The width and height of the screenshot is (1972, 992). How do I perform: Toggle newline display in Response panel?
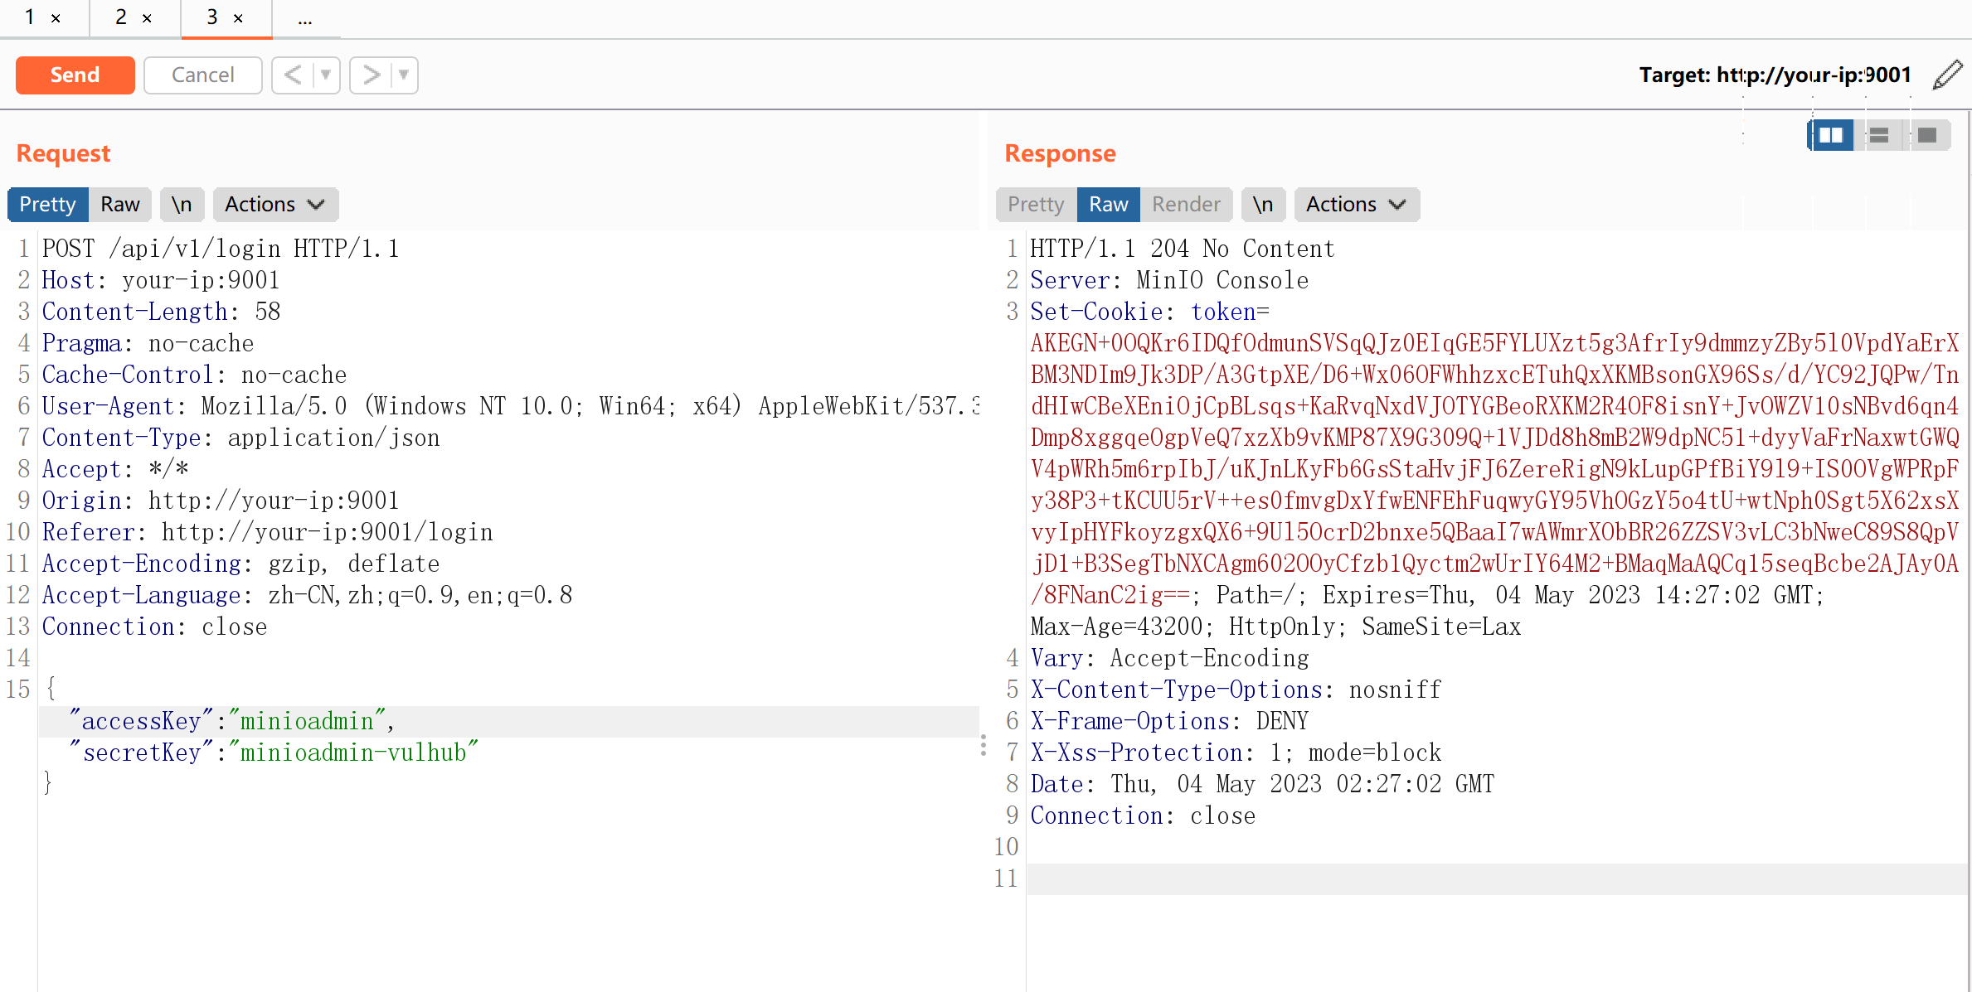1262,205
